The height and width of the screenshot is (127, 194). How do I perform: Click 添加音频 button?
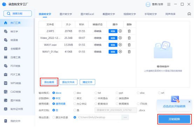pyautogui.click(x=49, y=82)
